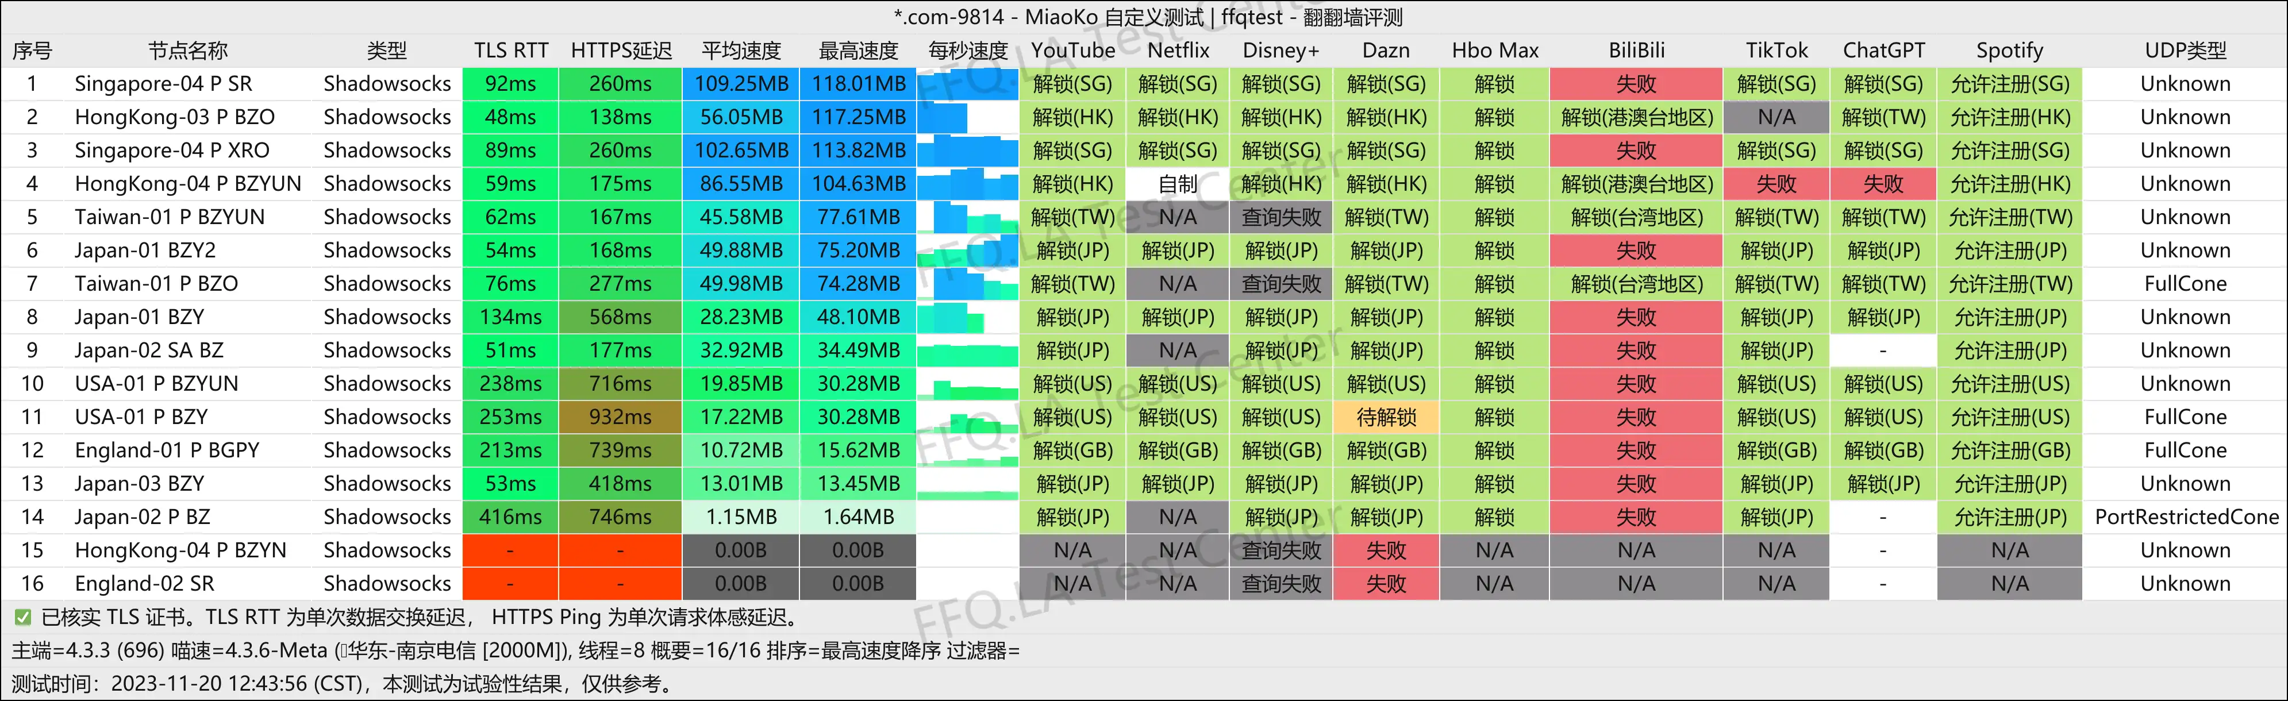Click row 1 per-second speed graph

pyautogui.click(x=967, y=83)
